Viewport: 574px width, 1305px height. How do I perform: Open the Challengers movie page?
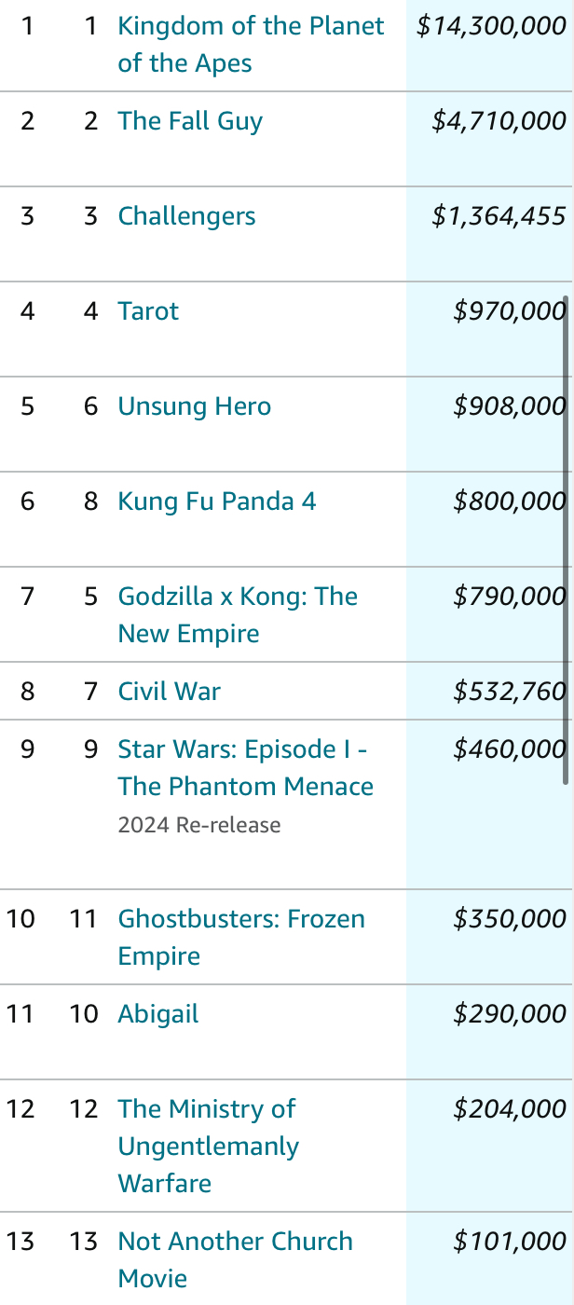pos(186,216)
